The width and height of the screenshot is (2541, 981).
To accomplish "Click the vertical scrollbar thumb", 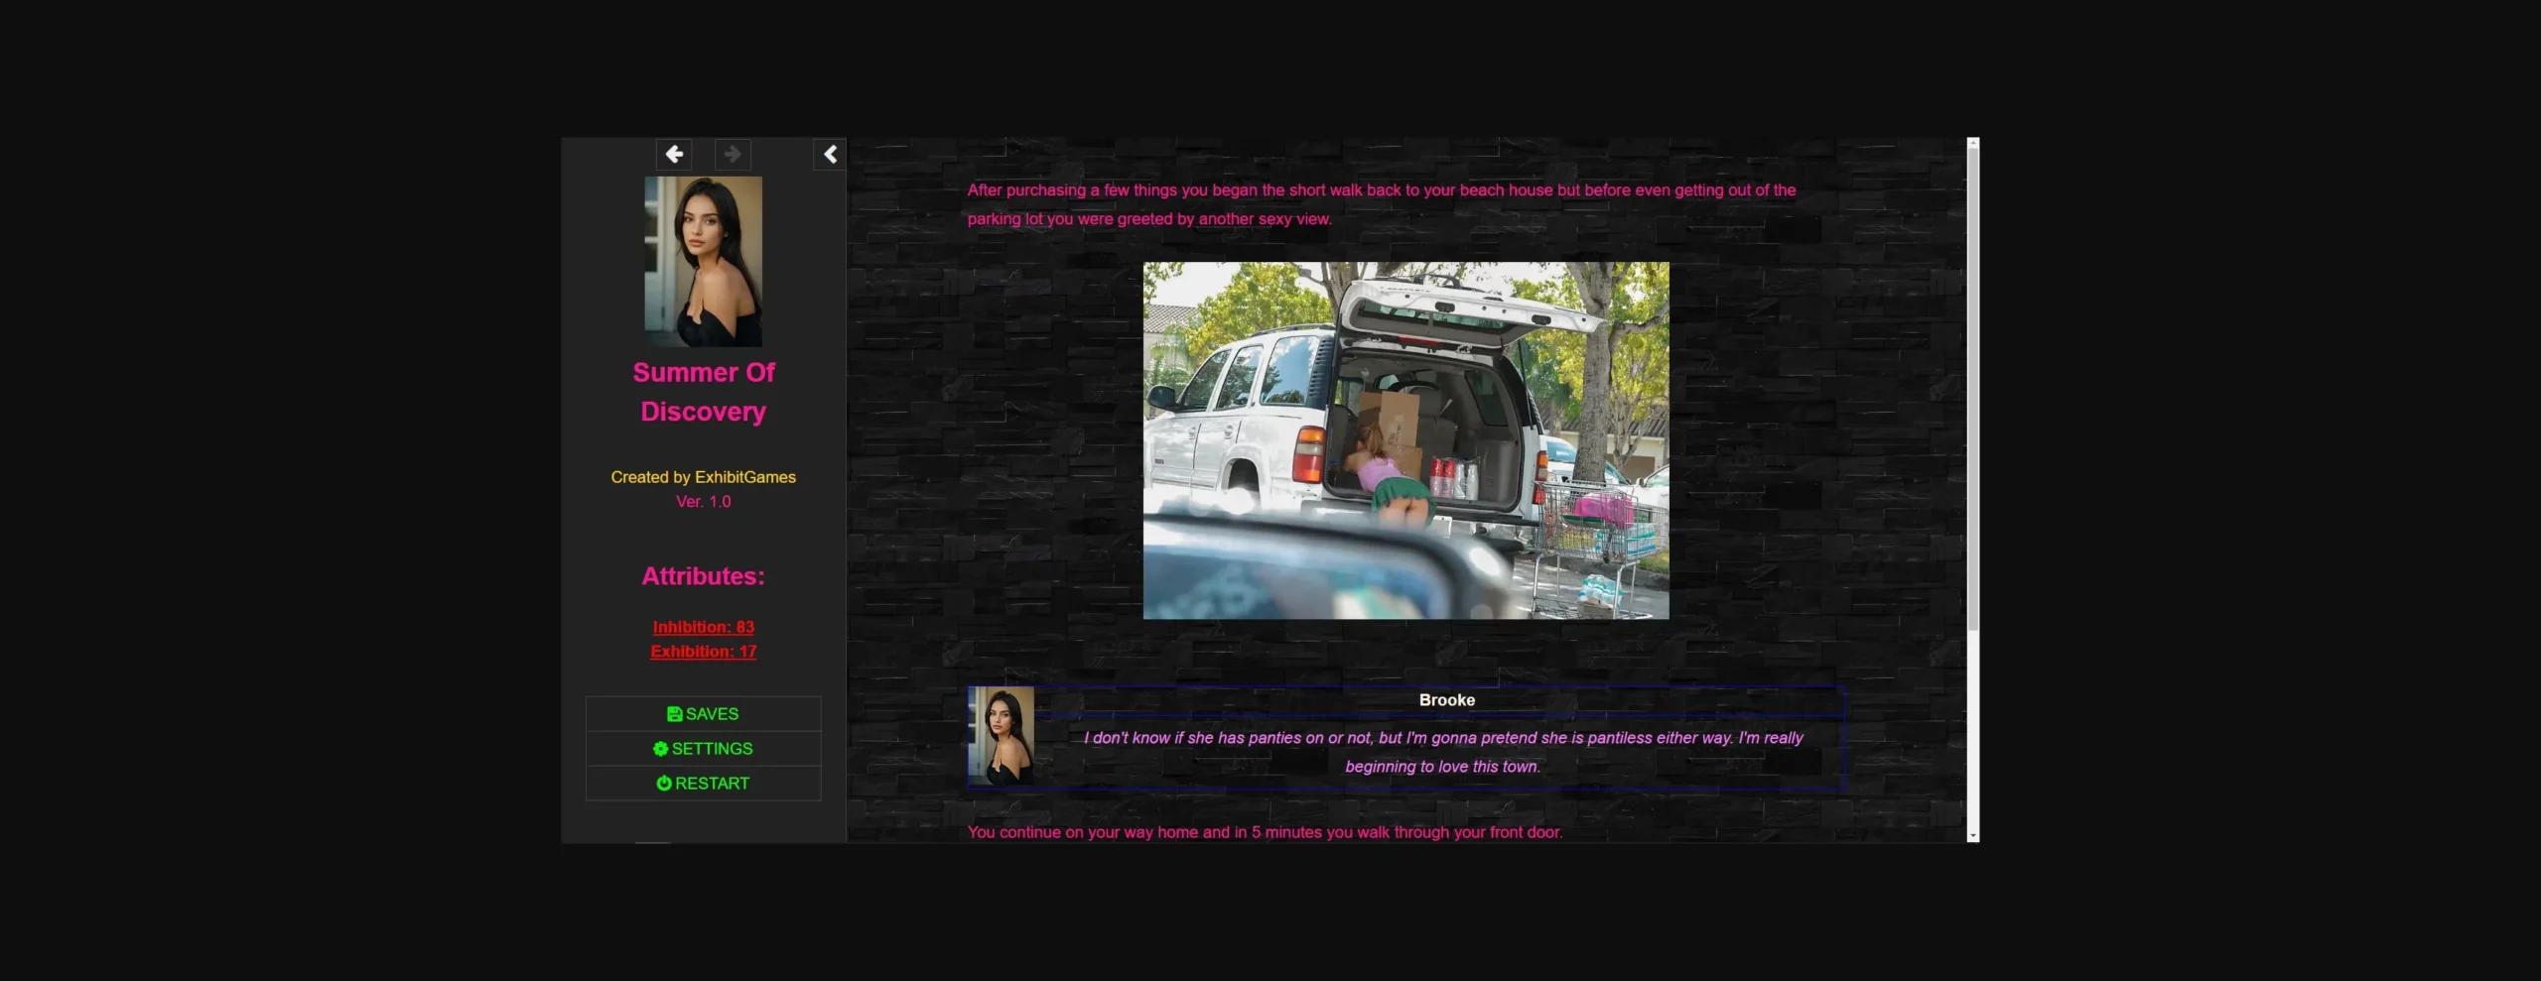I will pos(1973,387).
